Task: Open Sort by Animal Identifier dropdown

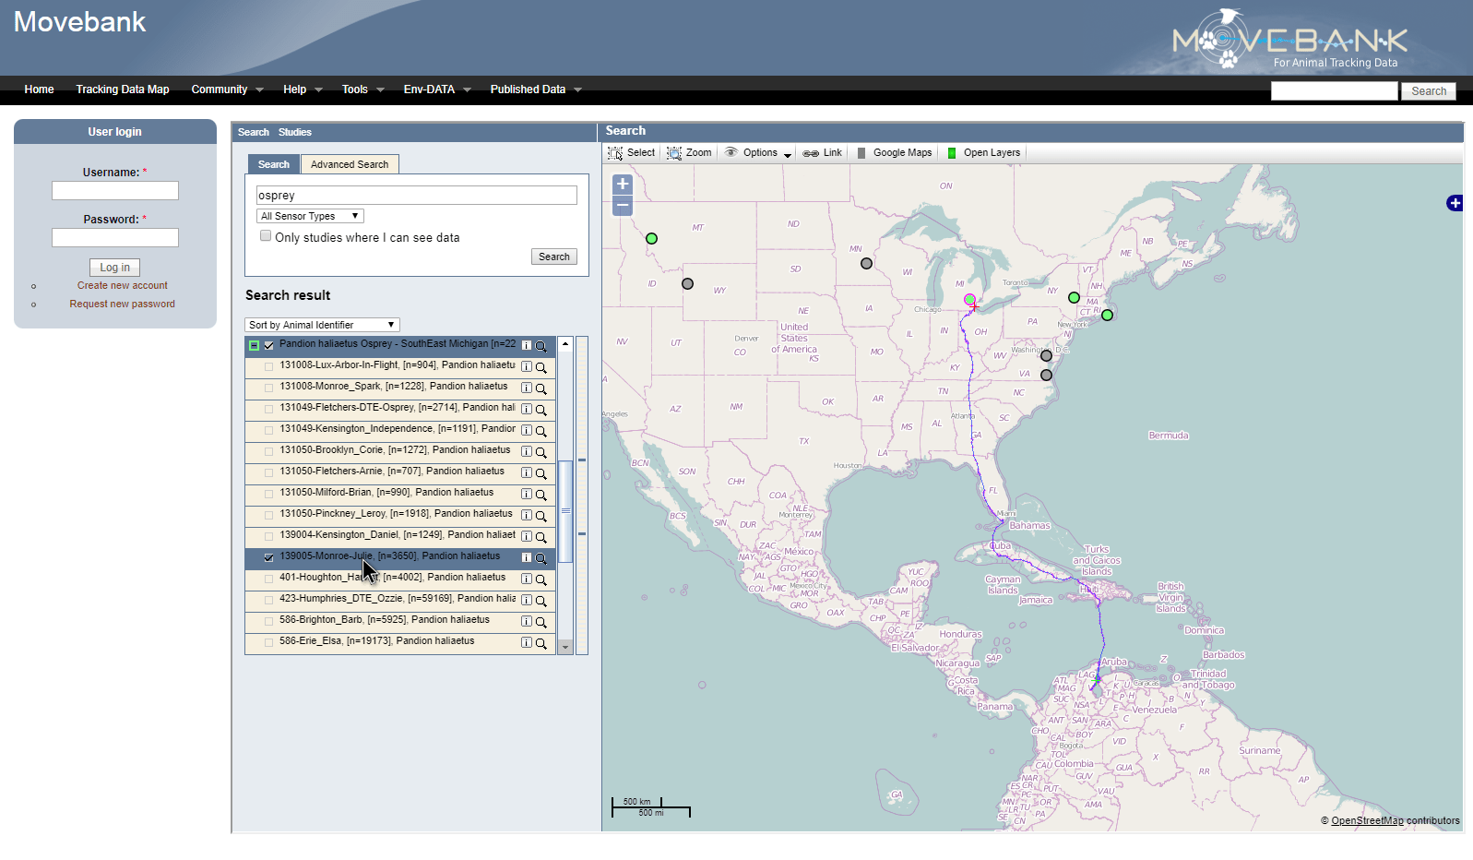Action: click(x=322, y=325)
